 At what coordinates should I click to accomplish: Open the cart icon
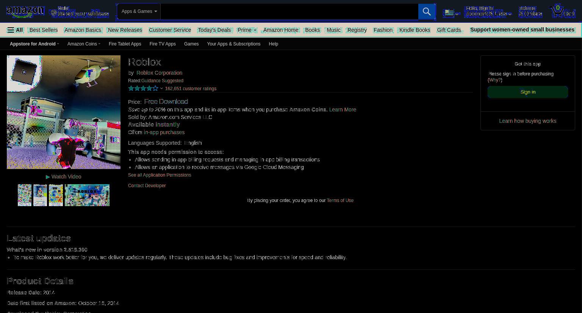coord(562,11)
